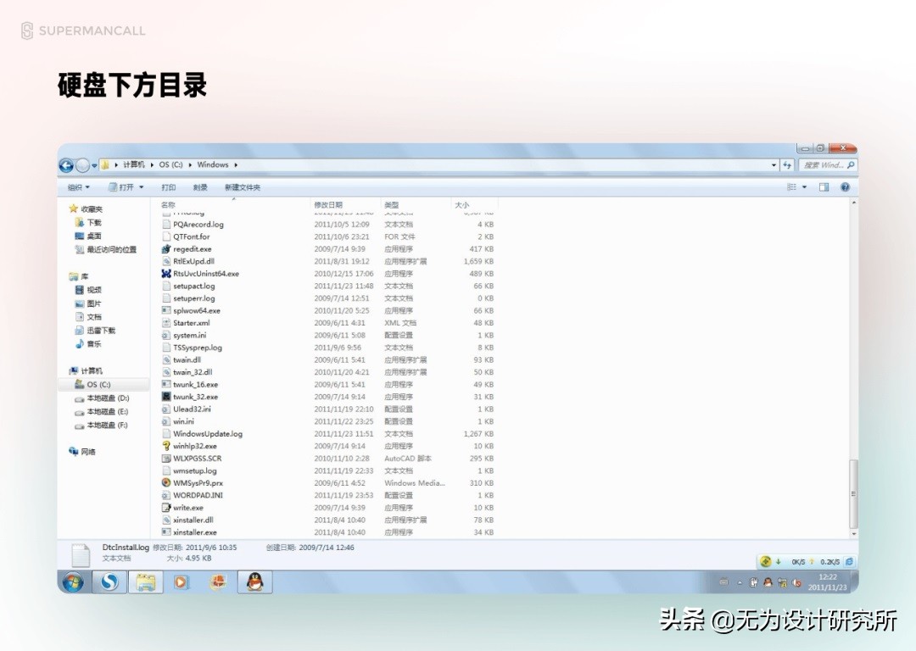Click the 新建文件夹 (New Folder) button
This screenshot has height=651, width=916.
click(x=243, y=187)
